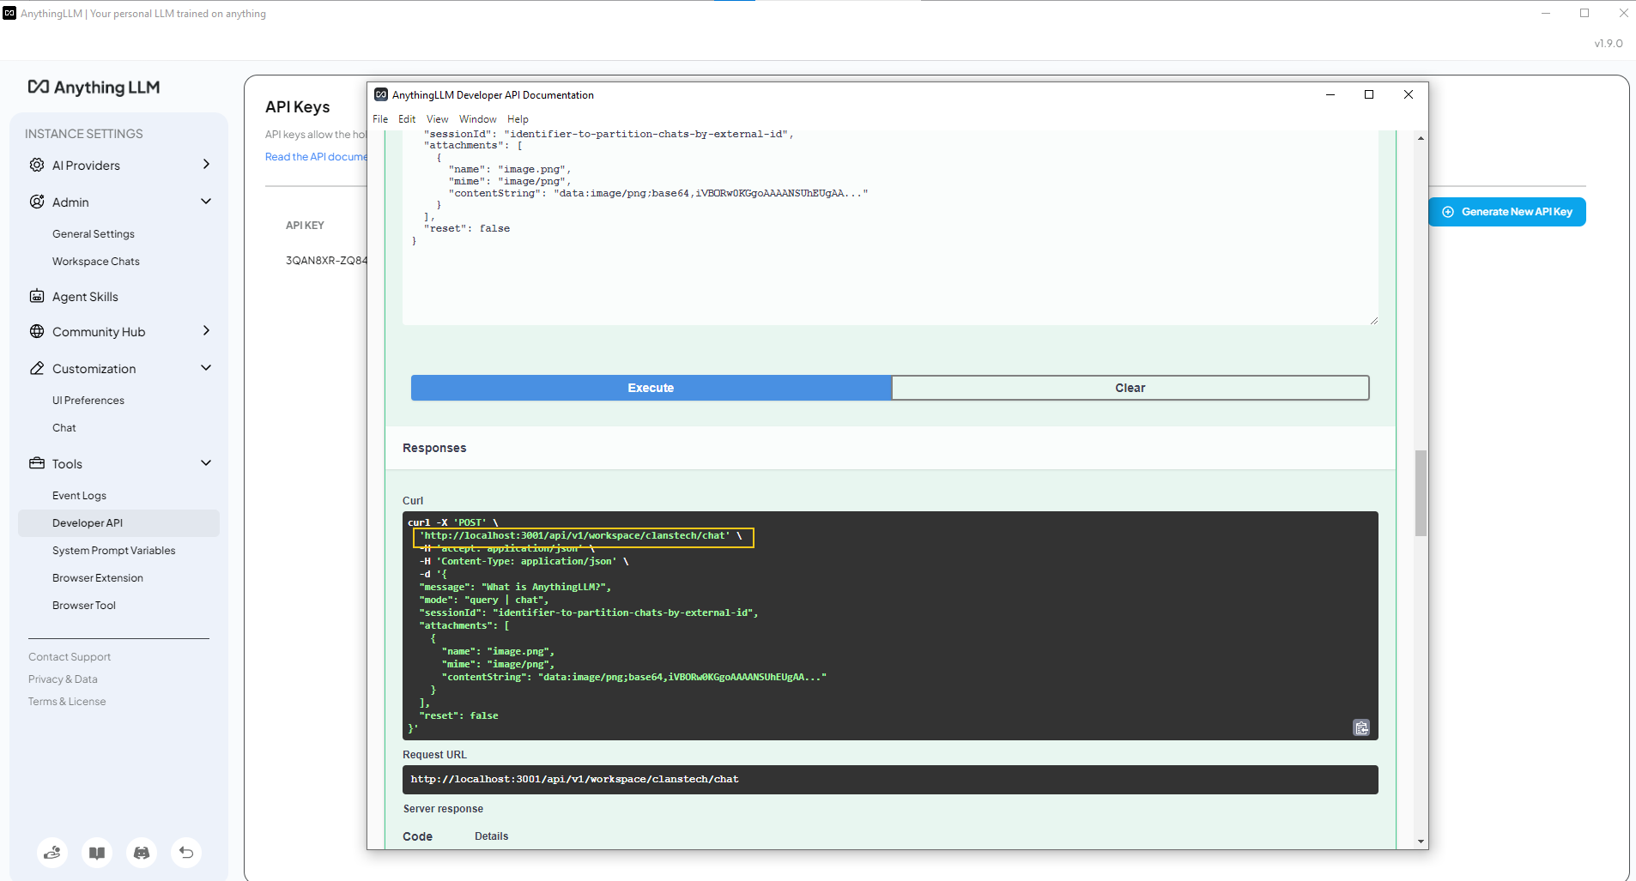
Task: Expand the AI Providers section
Action: click(206, 164)
